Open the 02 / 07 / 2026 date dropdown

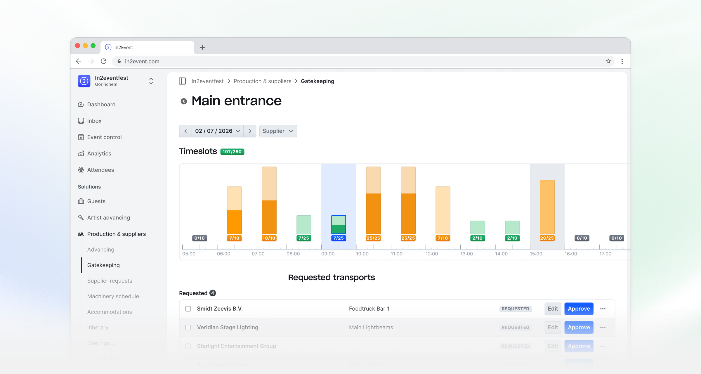tap(218, 131)
